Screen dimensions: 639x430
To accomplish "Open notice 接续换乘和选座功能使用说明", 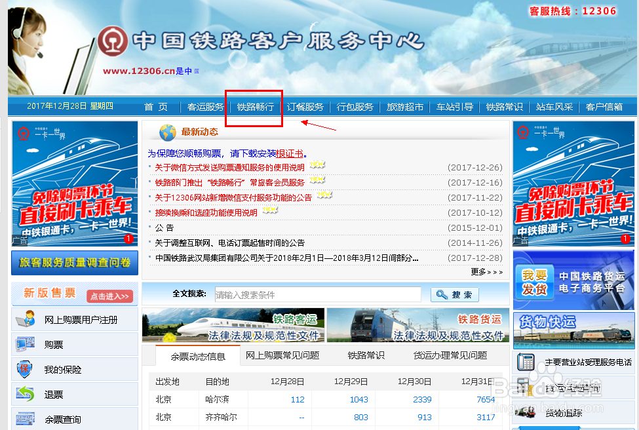I will tap(206, 213).
